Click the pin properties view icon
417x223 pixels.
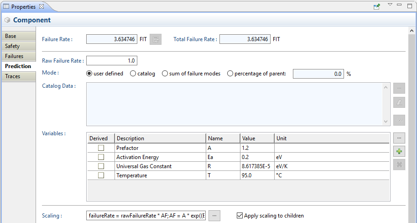pos(376,6)
